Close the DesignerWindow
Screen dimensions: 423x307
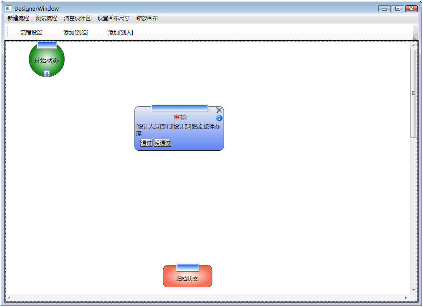click(x=411, y=9)
